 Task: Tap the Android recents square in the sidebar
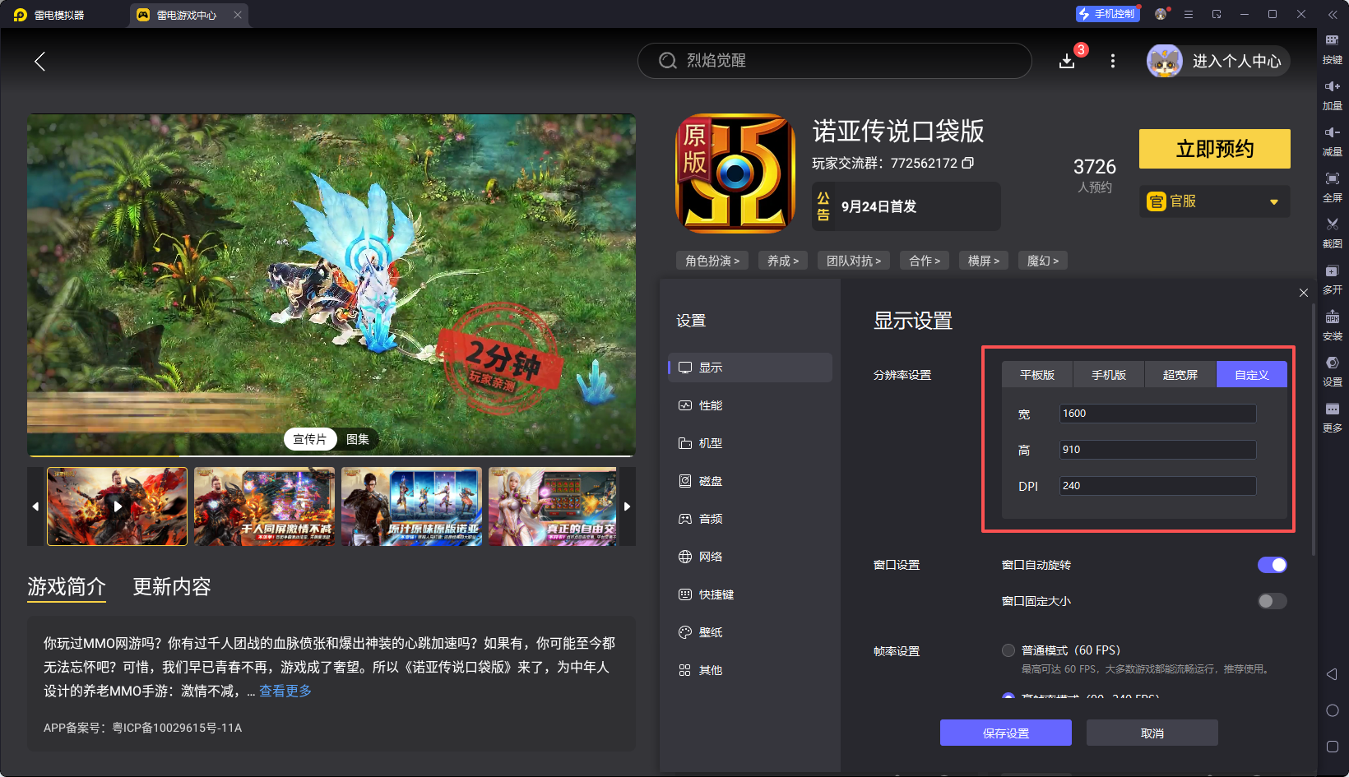(1333, 747)
